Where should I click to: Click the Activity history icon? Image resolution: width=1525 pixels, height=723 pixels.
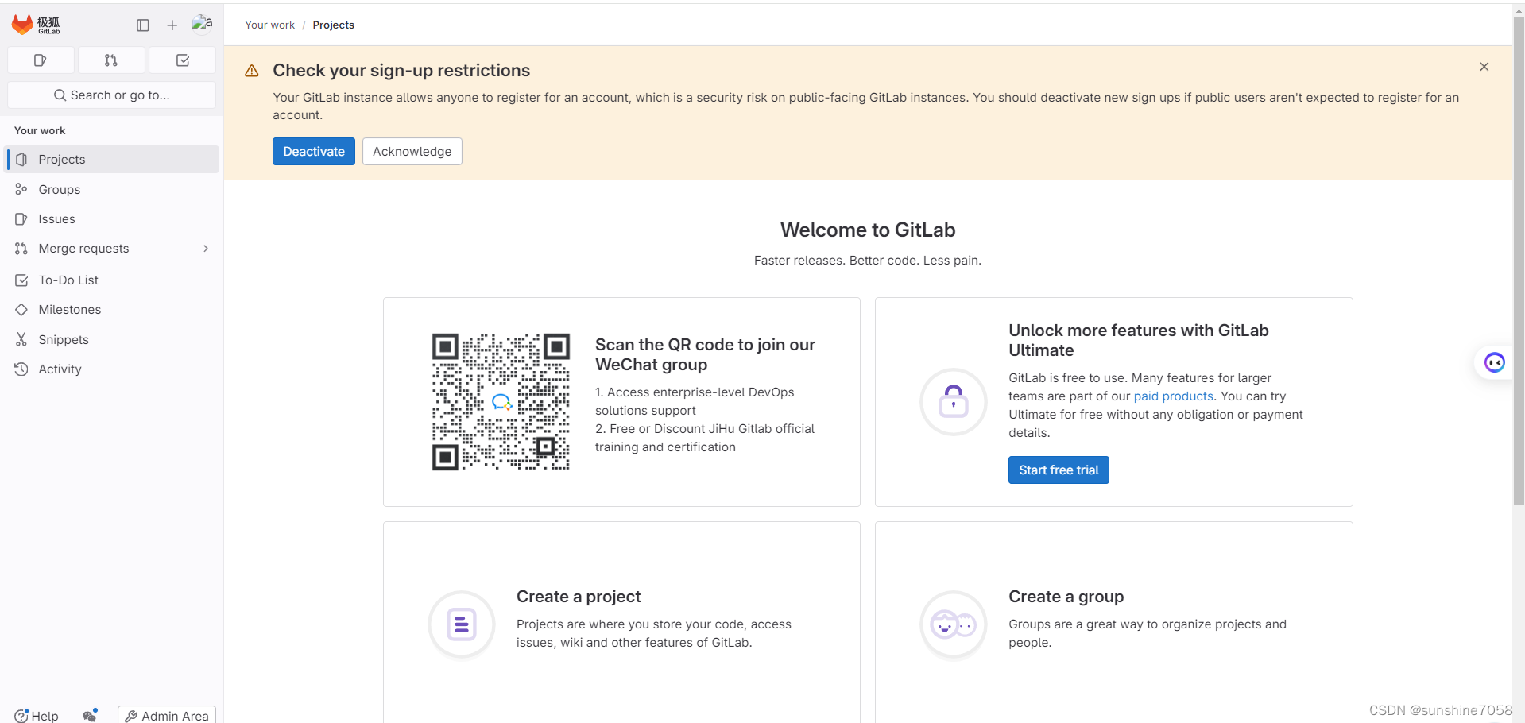21,369
